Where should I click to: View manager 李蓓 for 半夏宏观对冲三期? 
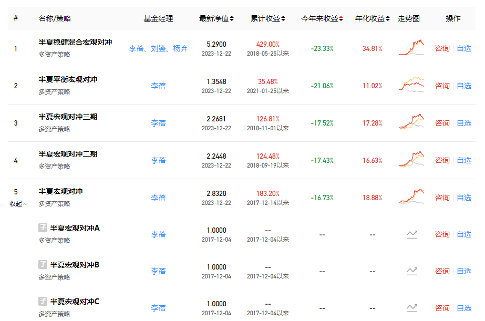click(x=158, y=123)
